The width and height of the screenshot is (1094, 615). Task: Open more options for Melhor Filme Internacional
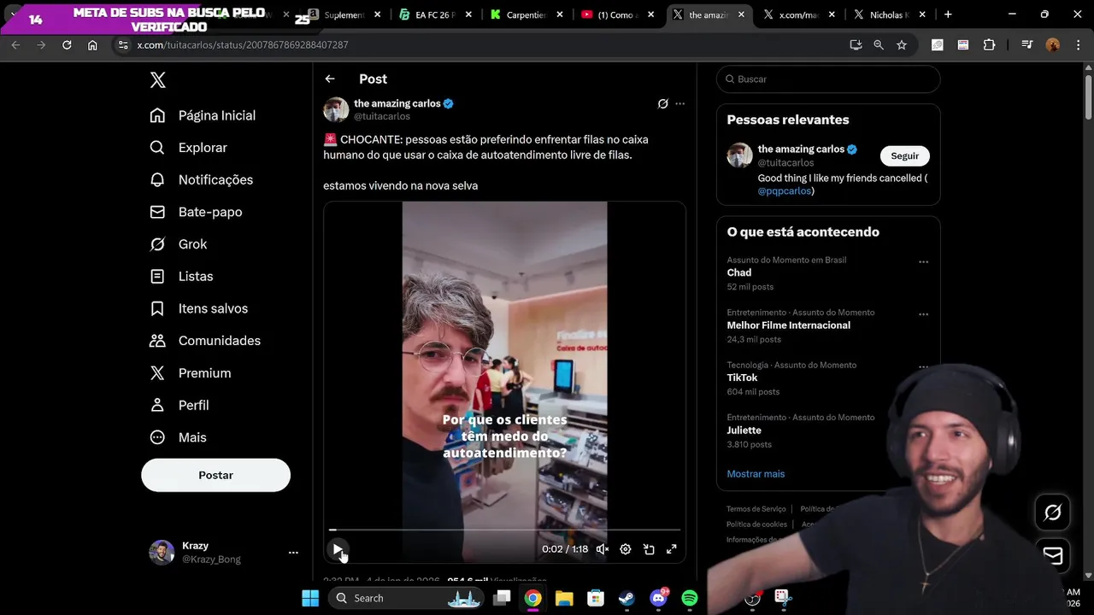pyautogui.click(x=923, y=314)
